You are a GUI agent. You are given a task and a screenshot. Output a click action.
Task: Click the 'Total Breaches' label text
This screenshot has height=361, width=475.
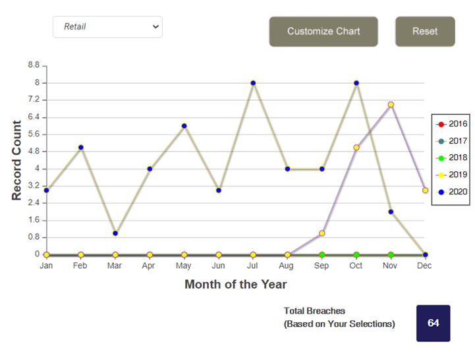pos(314,311)
